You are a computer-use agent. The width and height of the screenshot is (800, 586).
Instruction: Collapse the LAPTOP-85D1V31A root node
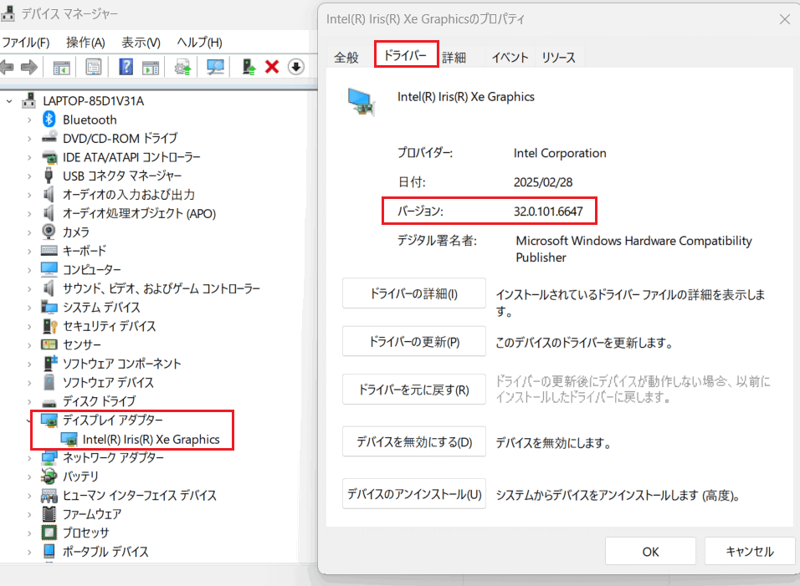(9, 101)
